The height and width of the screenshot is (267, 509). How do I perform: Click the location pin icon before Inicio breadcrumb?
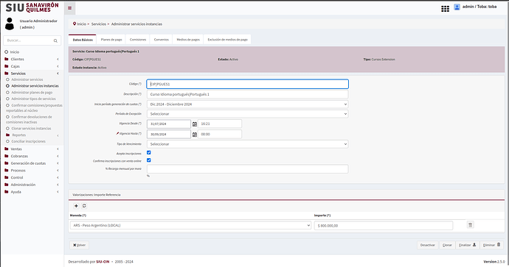pos(75,24)
